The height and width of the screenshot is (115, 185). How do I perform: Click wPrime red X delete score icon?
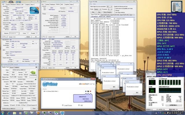tap(90, 91)
